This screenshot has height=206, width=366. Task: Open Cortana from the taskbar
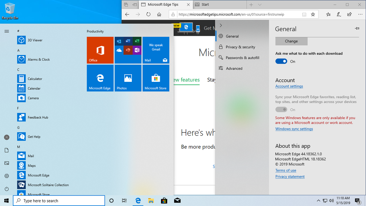tap(112, 201)
